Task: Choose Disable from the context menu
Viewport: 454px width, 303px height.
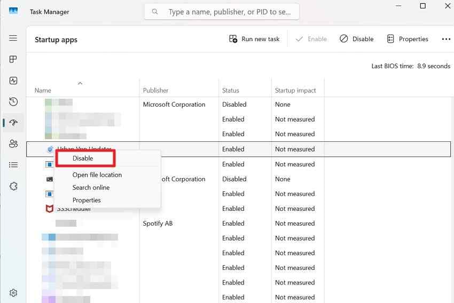Action: (x=83, y=158)
